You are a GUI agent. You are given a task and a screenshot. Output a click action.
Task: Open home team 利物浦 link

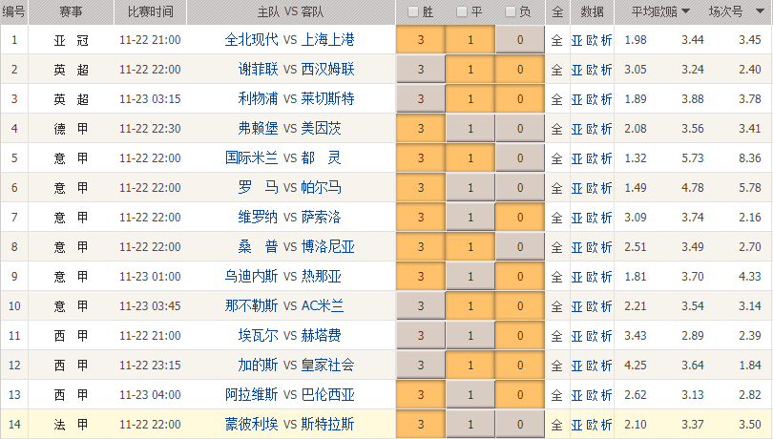pyautogui.click(x=259, y=98)
